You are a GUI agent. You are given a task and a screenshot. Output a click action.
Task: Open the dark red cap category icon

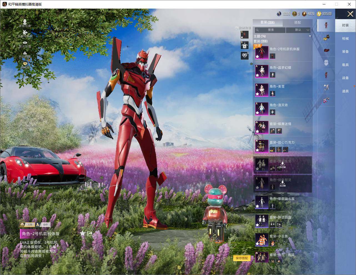coord(326,50)
